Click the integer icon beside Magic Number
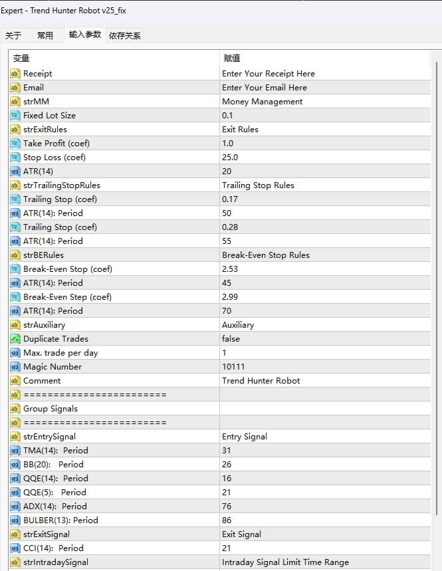Viewport: 442px width, 571px height. (15, 367)
